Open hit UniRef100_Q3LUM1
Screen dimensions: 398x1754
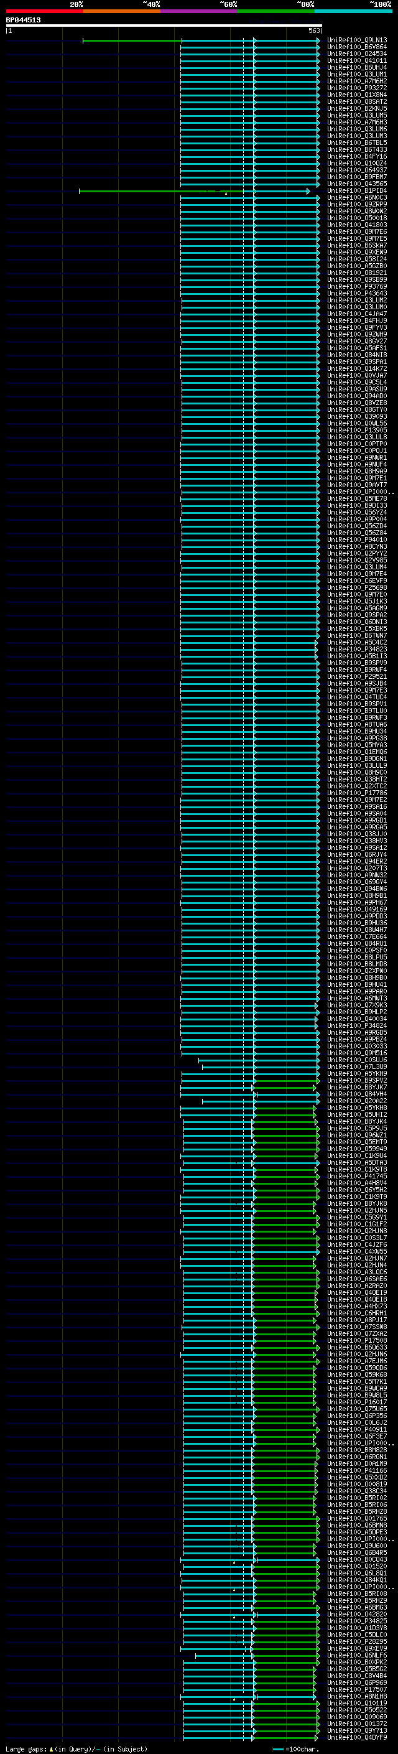(x=356, y=74)
